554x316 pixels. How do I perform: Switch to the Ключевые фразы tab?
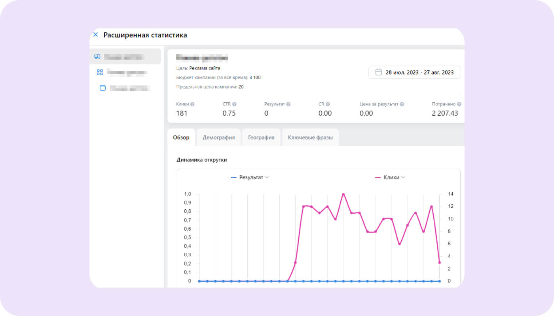tap(310, 137)
